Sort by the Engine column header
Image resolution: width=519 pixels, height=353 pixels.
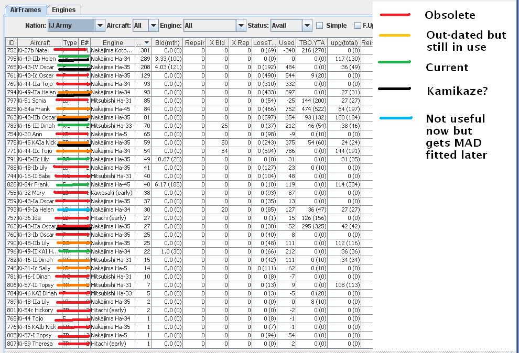point(113,42)
